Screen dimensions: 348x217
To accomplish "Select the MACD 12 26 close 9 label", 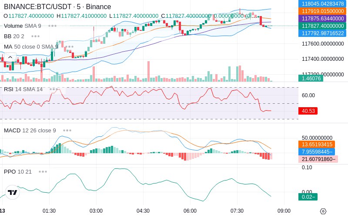I will pos(30,131).
